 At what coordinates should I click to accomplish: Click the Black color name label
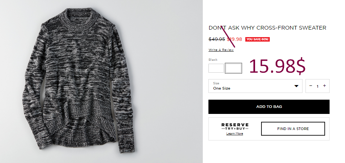tap(213, 60)
